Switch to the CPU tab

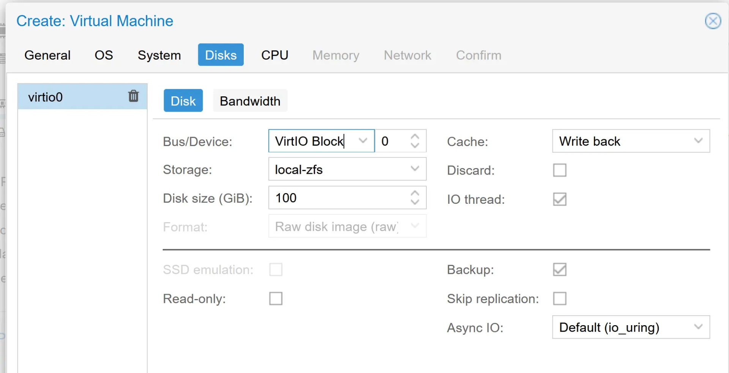275,55
